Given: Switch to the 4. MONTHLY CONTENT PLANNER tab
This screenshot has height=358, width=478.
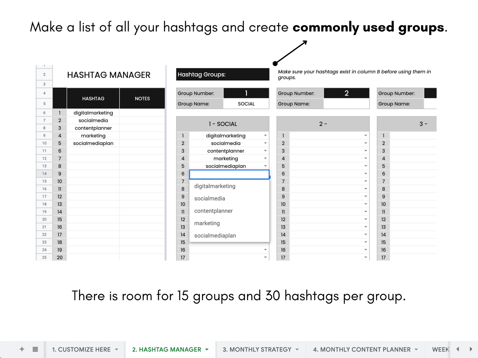Looking at the screenshot, I should coord(362,349).
